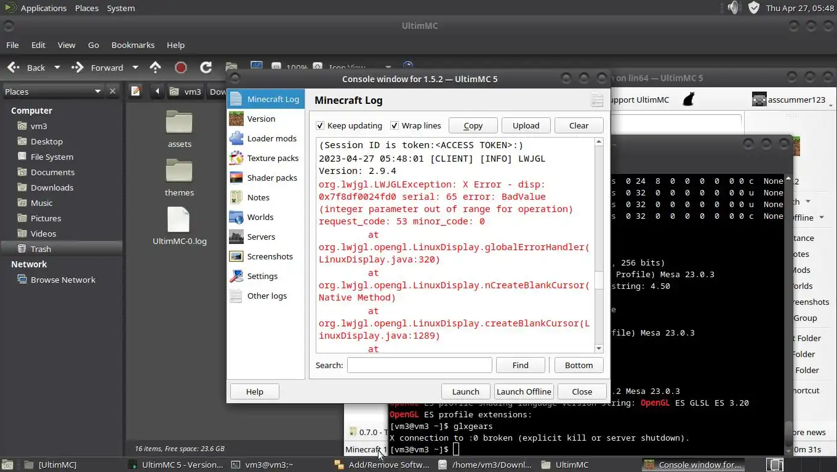Click the Upload log button
This screenshot has width=837, height=472.
pyautogui.click(x=526, y=125)
